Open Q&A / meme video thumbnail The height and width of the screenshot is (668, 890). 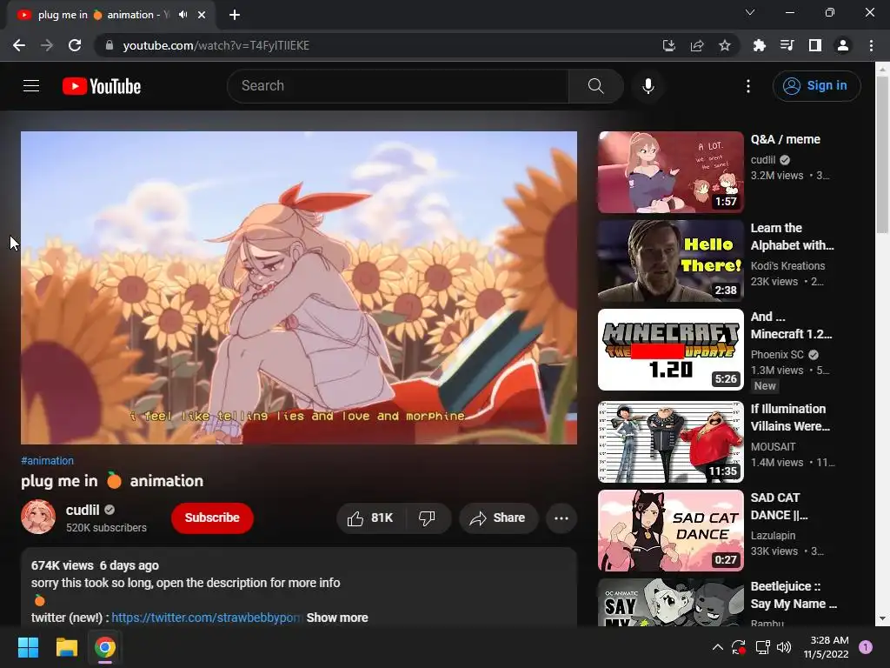point(670,172)
